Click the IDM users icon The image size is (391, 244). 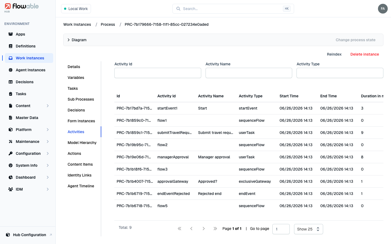11,189
